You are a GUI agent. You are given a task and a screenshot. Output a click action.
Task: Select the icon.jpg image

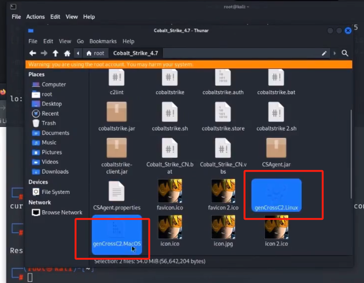223,231
